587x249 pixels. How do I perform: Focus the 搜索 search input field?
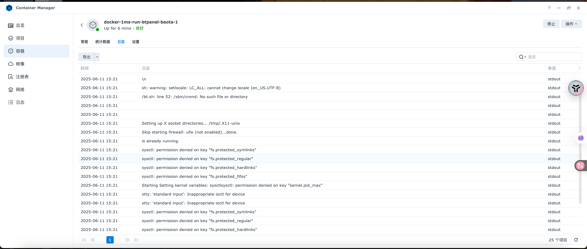pyautogui.click(x=553, y=57)
